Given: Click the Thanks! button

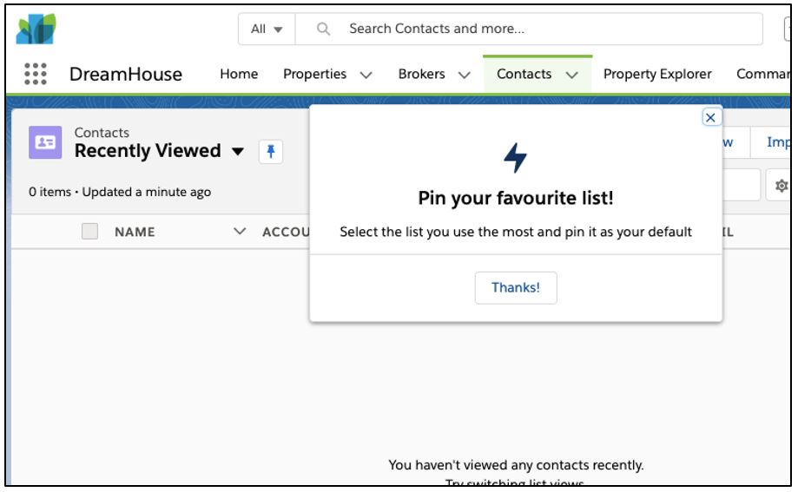Looking at the screenshot, I should [516, 288].
